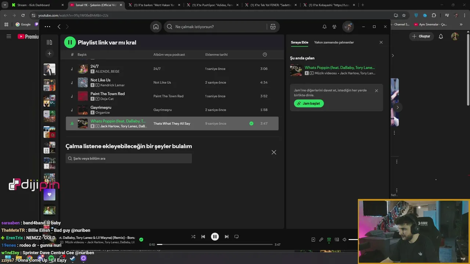Viewport: 470px width, 264px height.
Task: Open Spotify three-dots app menu
Action: tap(47, 27)
